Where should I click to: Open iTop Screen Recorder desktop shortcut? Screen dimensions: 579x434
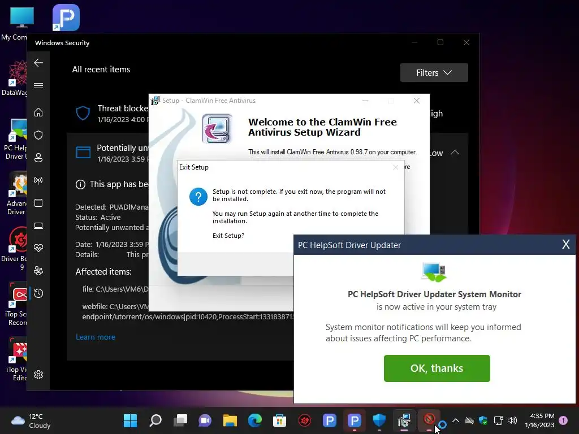tap(16, 305)
